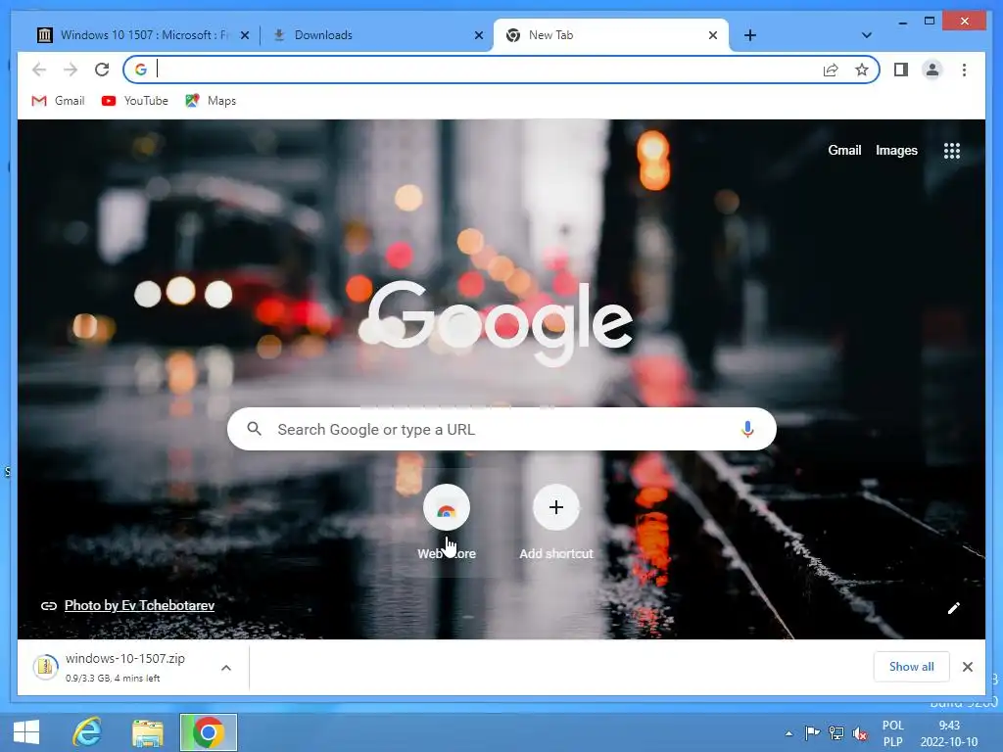Click the Google icon in address bar
The width and height of the screenshot is (1003, 752).
[x=141, y=70]
